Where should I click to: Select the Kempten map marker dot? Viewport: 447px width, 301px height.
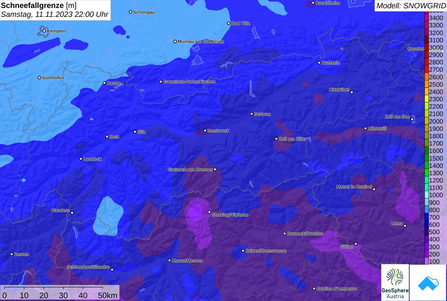(44, 31)
